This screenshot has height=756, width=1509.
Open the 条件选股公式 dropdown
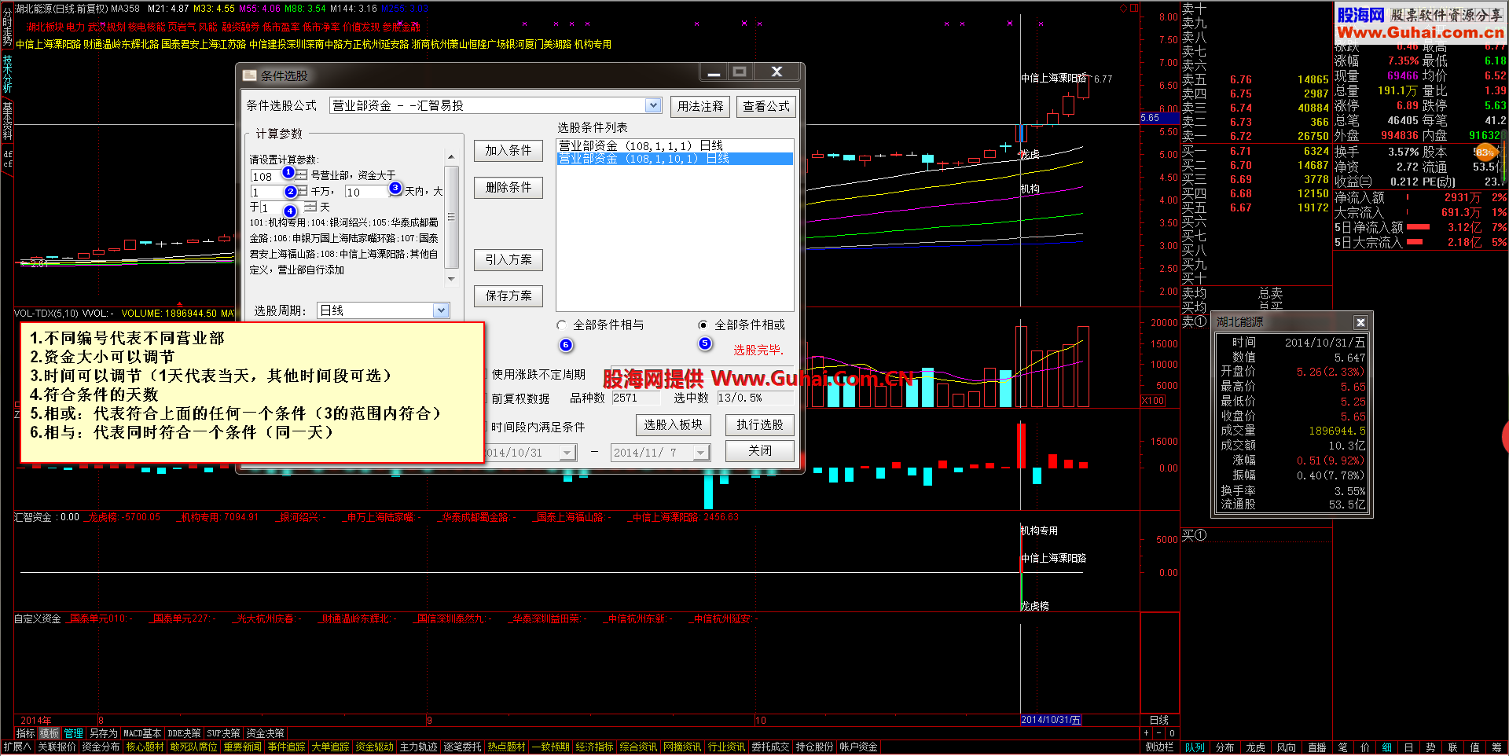[x=653, y=106]
